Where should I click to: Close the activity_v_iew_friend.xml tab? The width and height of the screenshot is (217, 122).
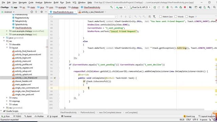pos(105,12)
